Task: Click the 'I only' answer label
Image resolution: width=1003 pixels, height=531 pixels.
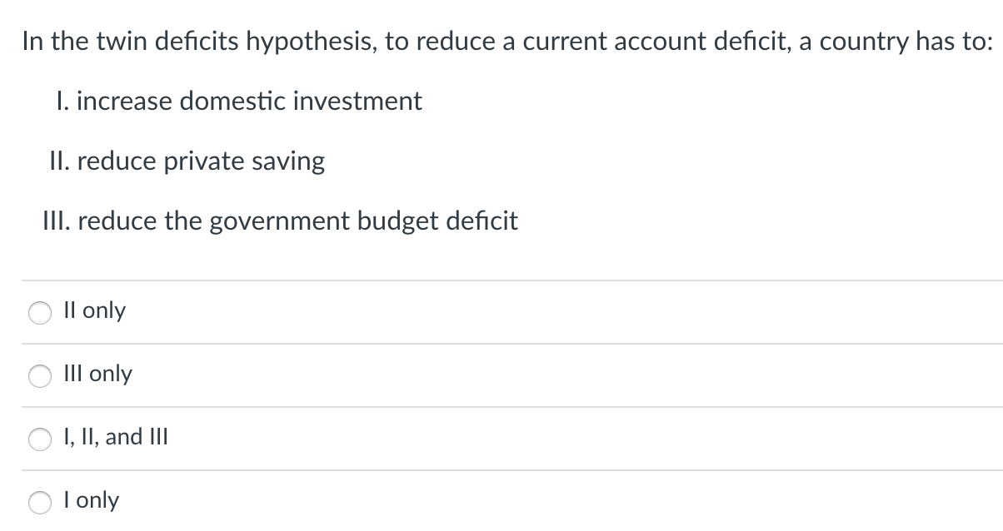Action: point(92,500)
